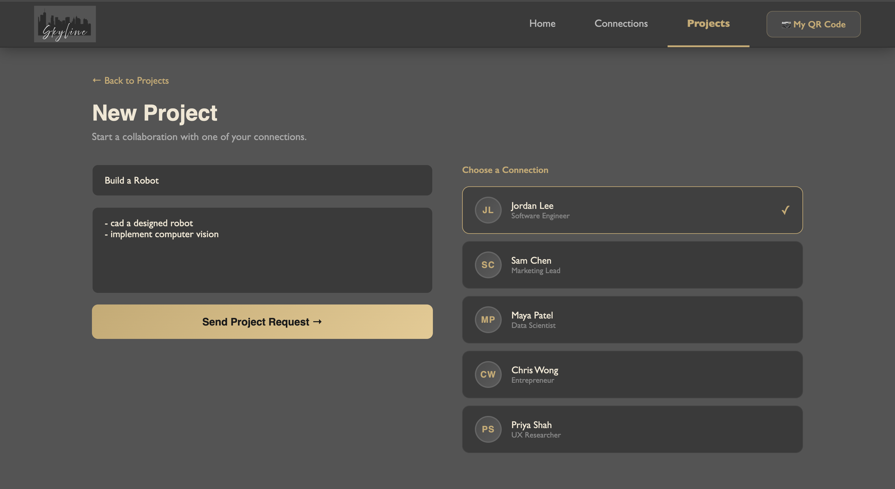
Task: Open the Home tab
Action: pyautogui.click(x=542, y=23)
